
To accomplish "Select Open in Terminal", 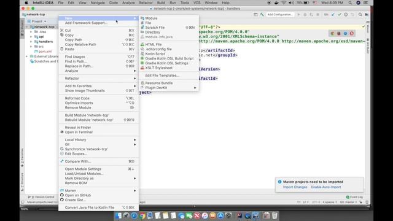I will [x=98, y=132].
